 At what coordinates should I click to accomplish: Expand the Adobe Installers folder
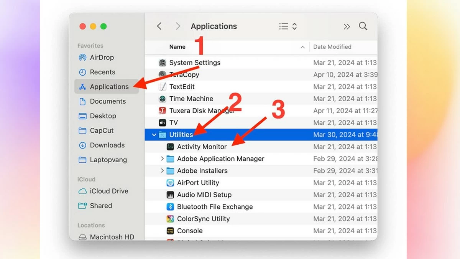point(162,171)
